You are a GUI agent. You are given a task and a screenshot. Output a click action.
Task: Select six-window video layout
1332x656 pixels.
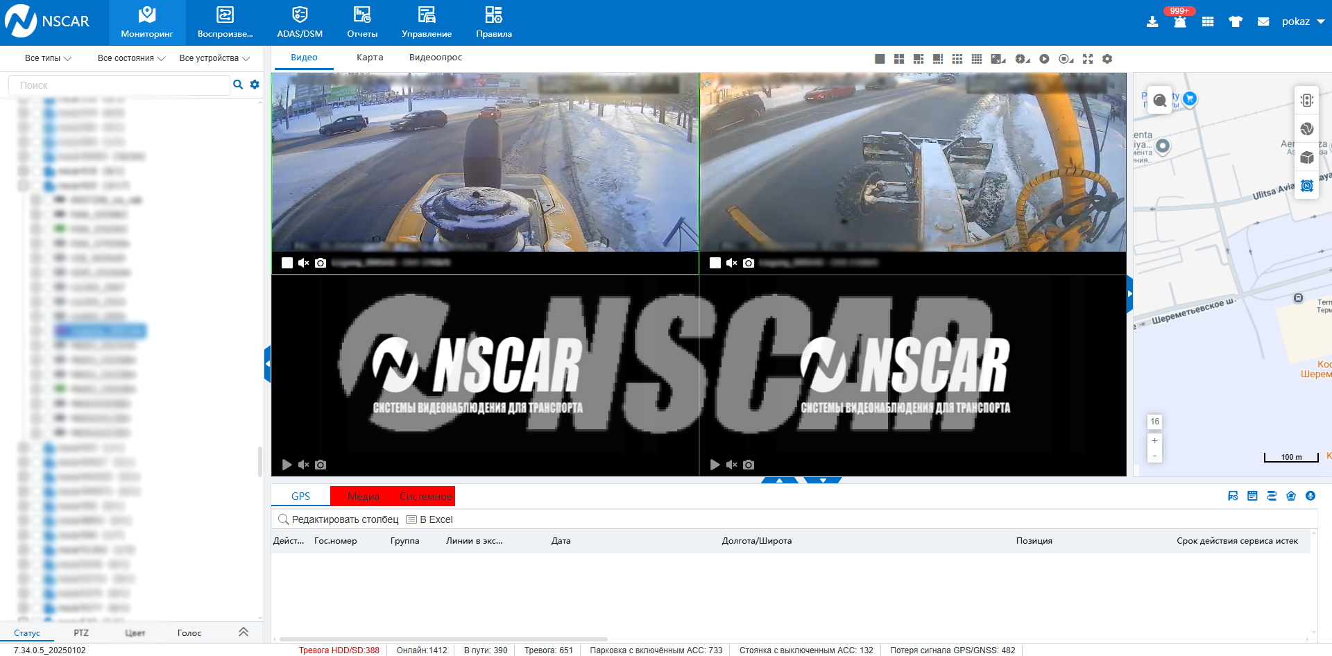[x=919, y=59]
